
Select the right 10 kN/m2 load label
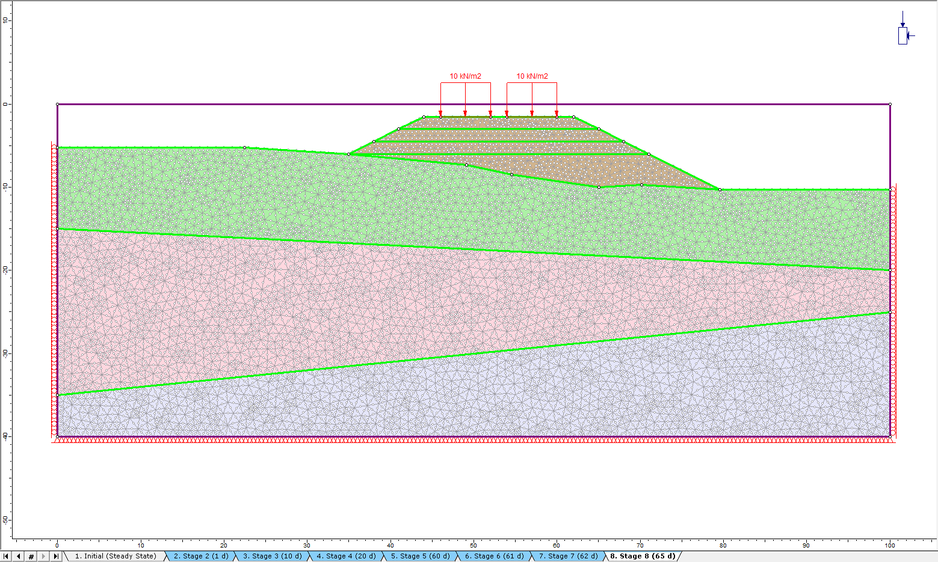532,76
